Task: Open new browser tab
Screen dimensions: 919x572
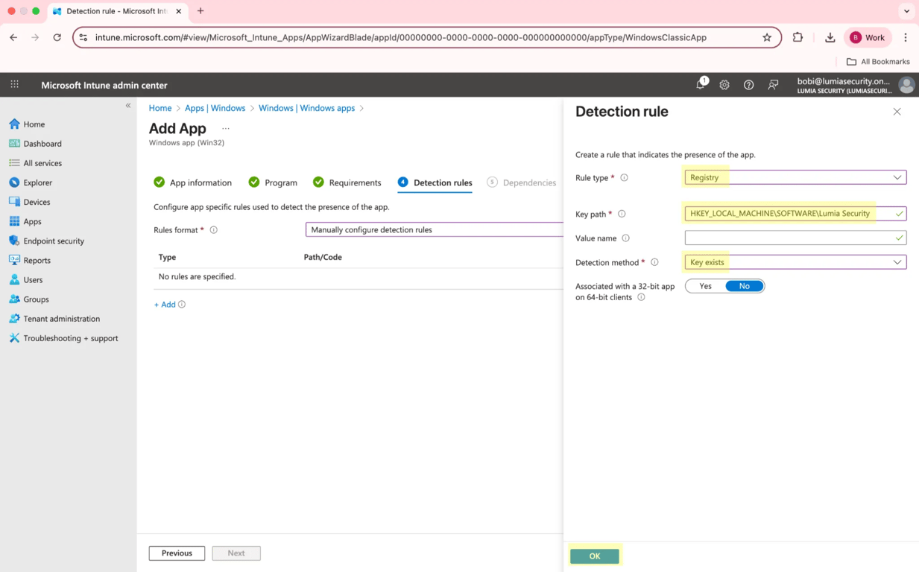Action: click(200, 11)
